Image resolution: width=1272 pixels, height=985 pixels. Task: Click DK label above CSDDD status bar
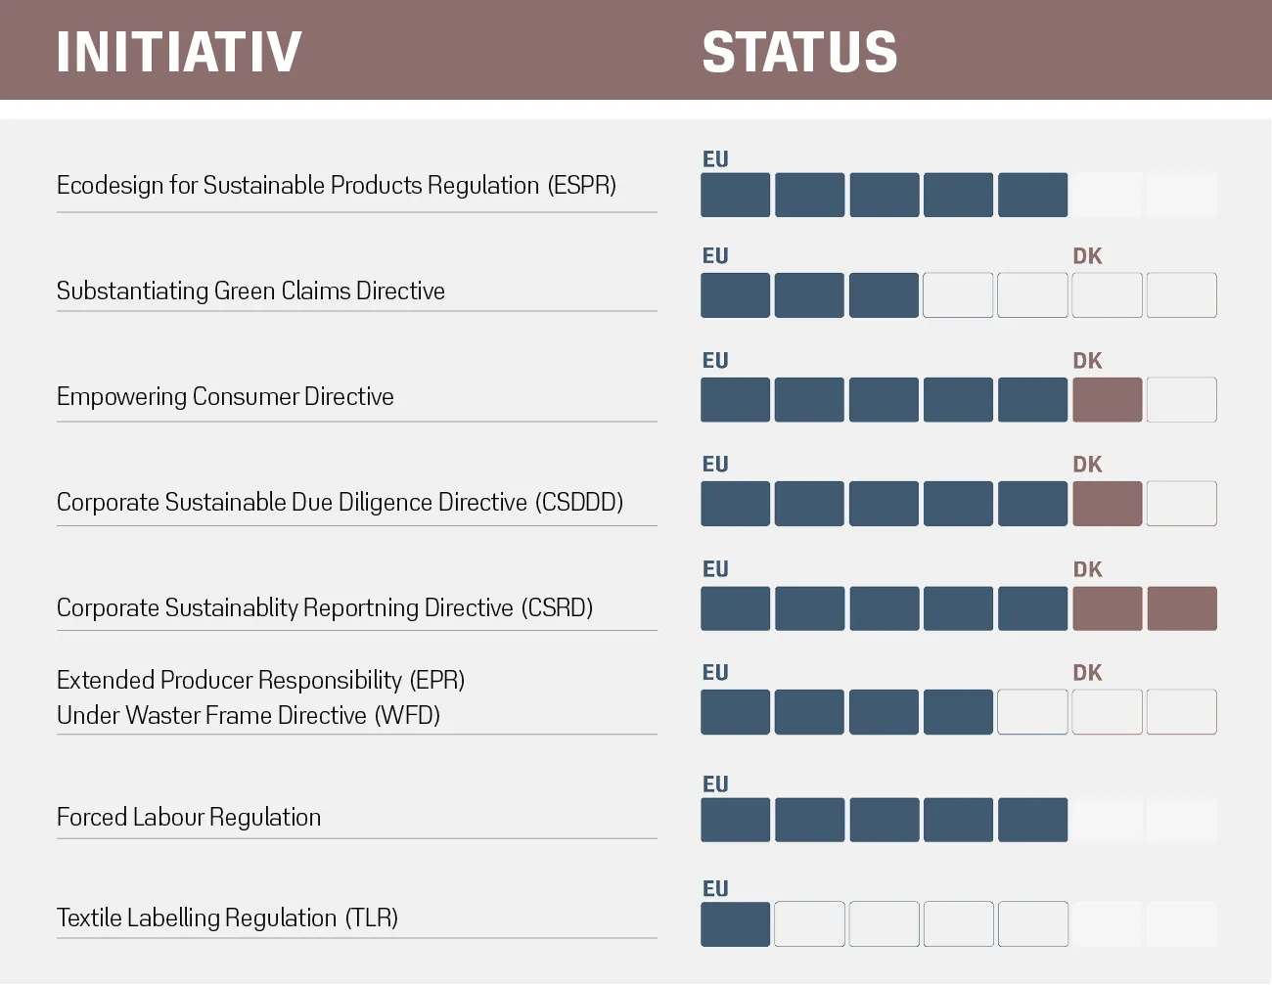coord(1088,465)
